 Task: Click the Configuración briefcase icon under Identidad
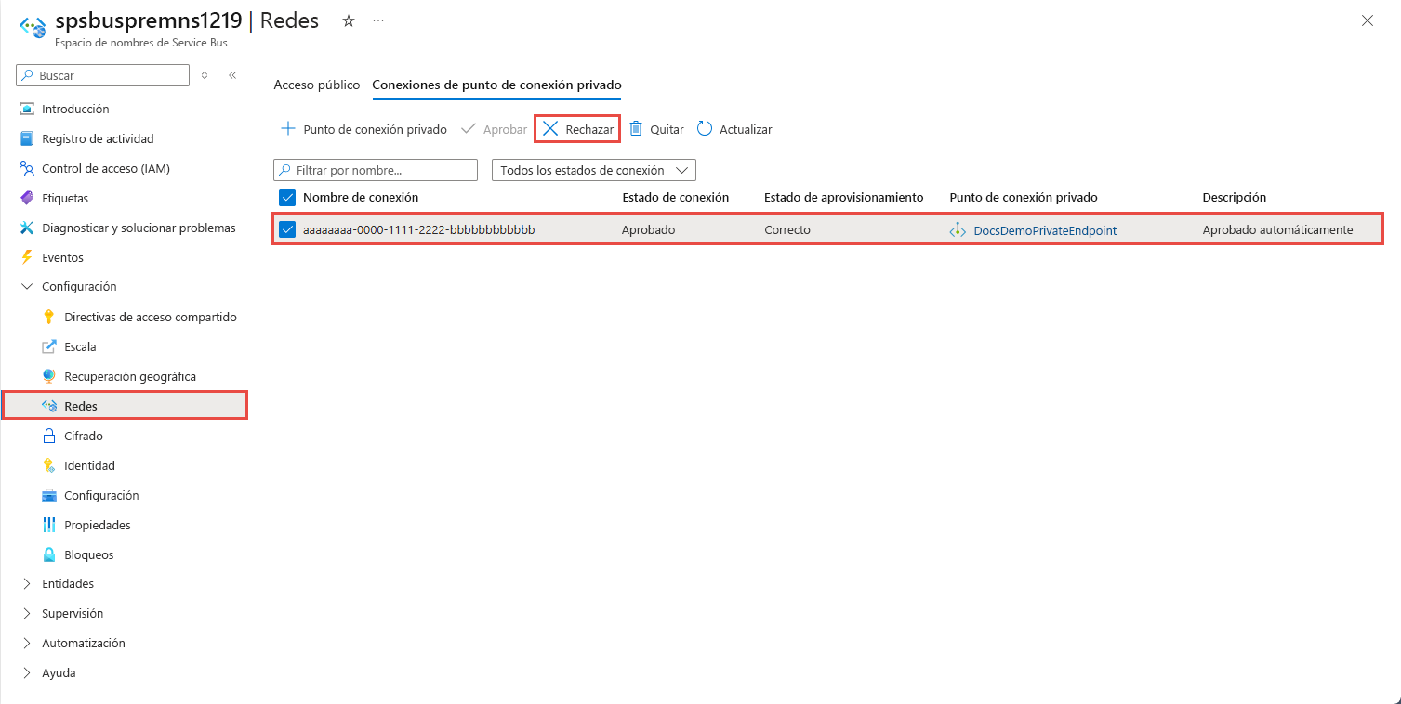point(49,495)
